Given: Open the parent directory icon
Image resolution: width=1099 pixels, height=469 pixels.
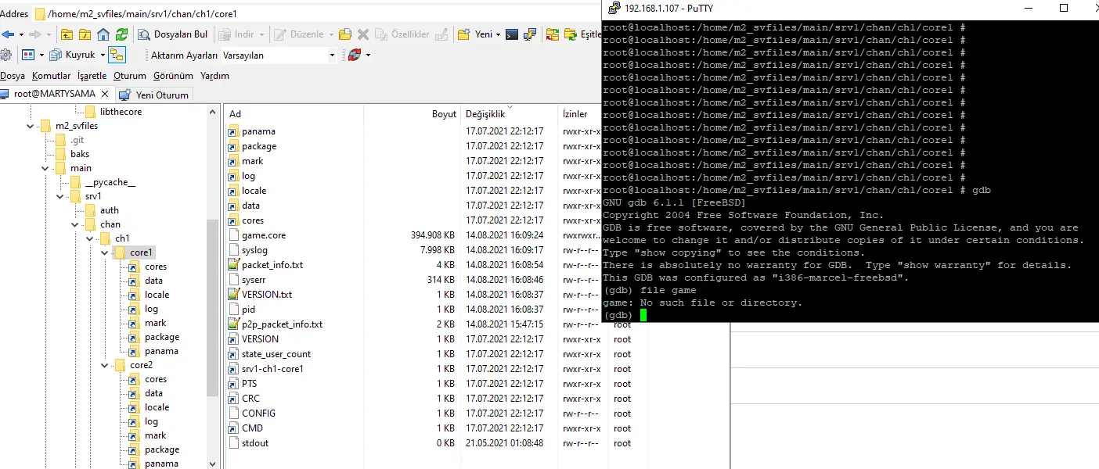Looking at the screenshot, I should click(67, 34).
